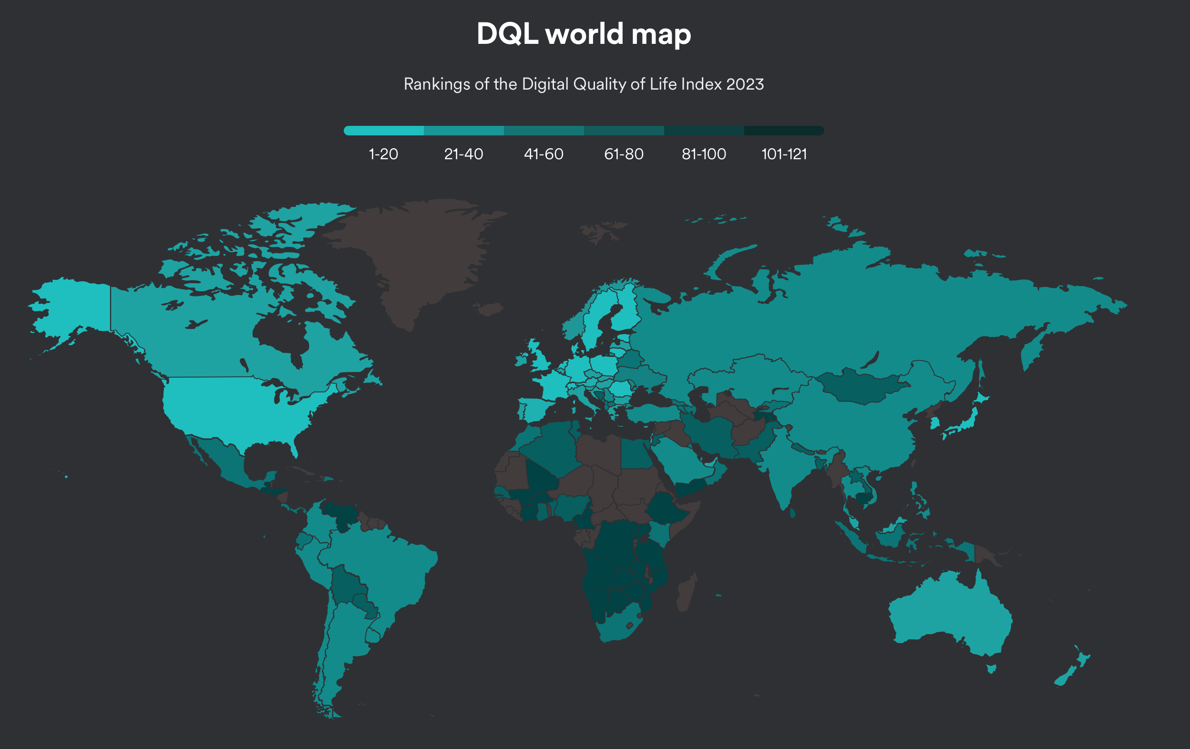The height and width of the screenshot is (749, 1190).
Task: Click the '41-60' legend label
Action: pos(544,154)
